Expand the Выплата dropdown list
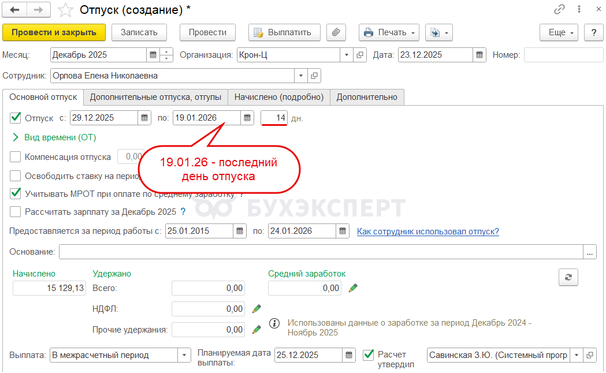 coord(184,355)
